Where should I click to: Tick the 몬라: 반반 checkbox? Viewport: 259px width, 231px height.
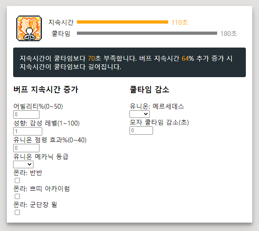(x=18, y=181)
